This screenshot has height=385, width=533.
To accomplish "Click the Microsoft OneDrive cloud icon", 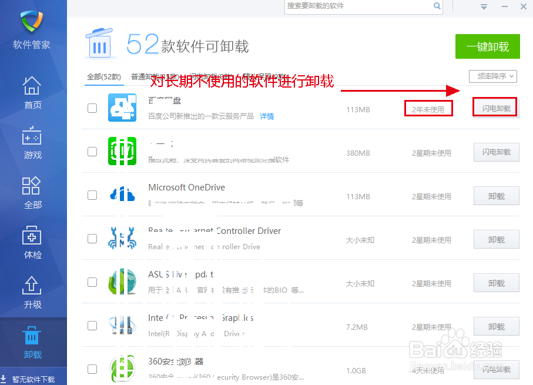I will (x=122, y=195).
